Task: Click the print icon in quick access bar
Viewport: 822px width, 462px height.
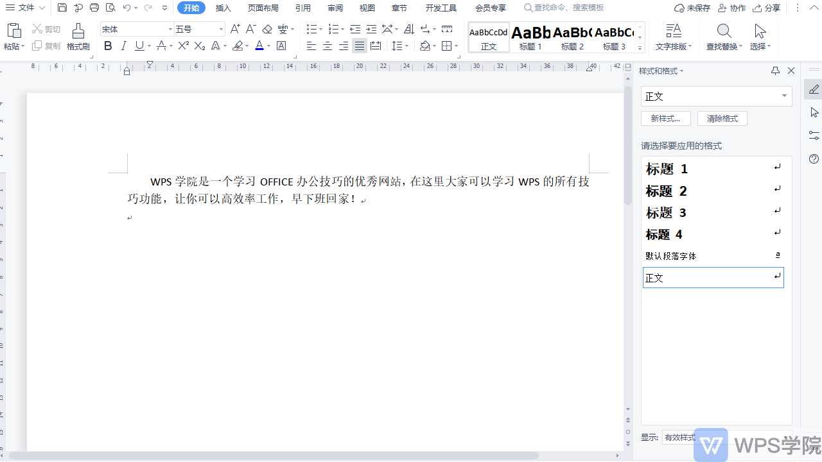Action: coord(94,8)
